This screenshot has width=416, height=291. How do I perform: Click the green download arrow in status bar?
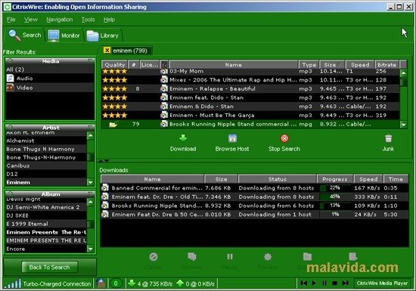(132, 283)
